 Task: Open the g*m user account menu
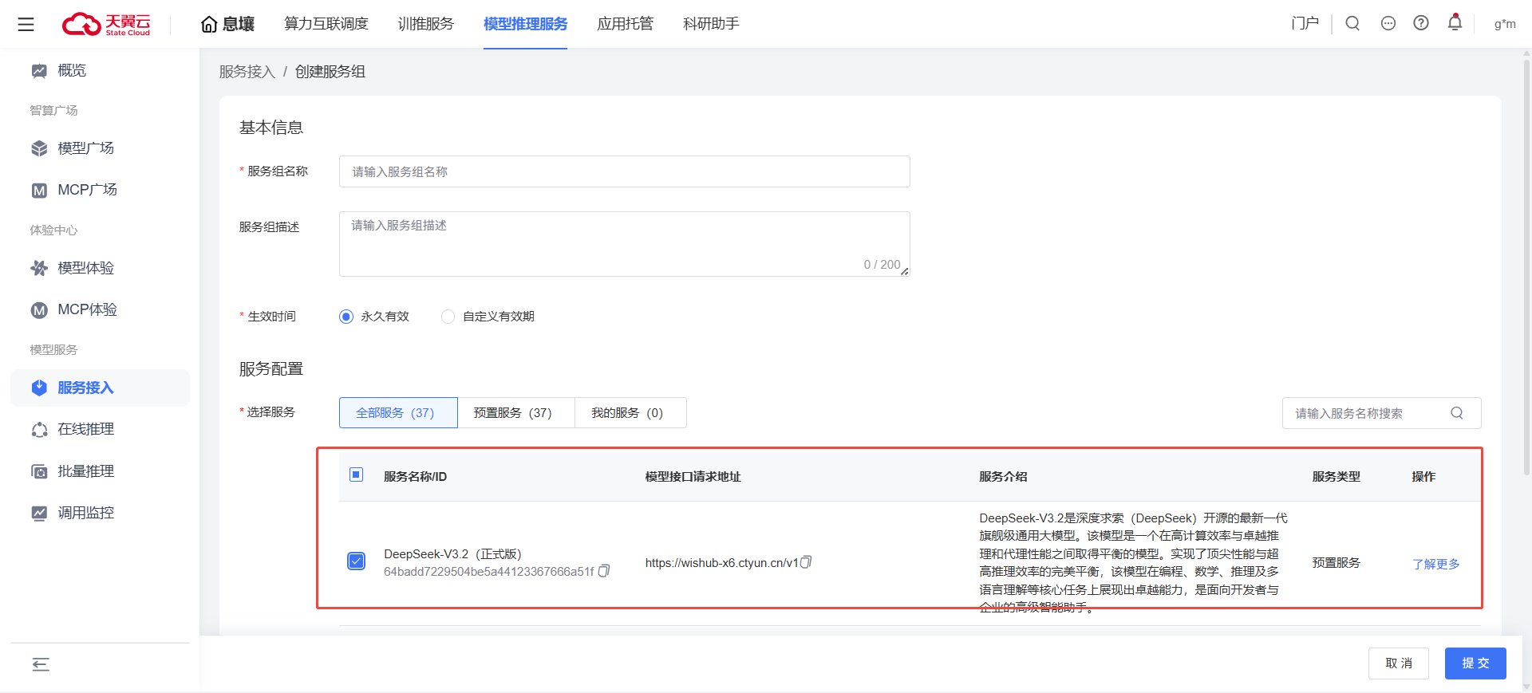(1504, 24)
